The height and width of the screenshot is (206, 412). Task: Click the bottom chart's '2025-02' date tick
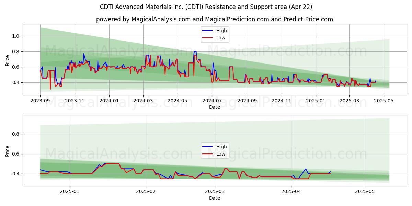coord(146,192)
